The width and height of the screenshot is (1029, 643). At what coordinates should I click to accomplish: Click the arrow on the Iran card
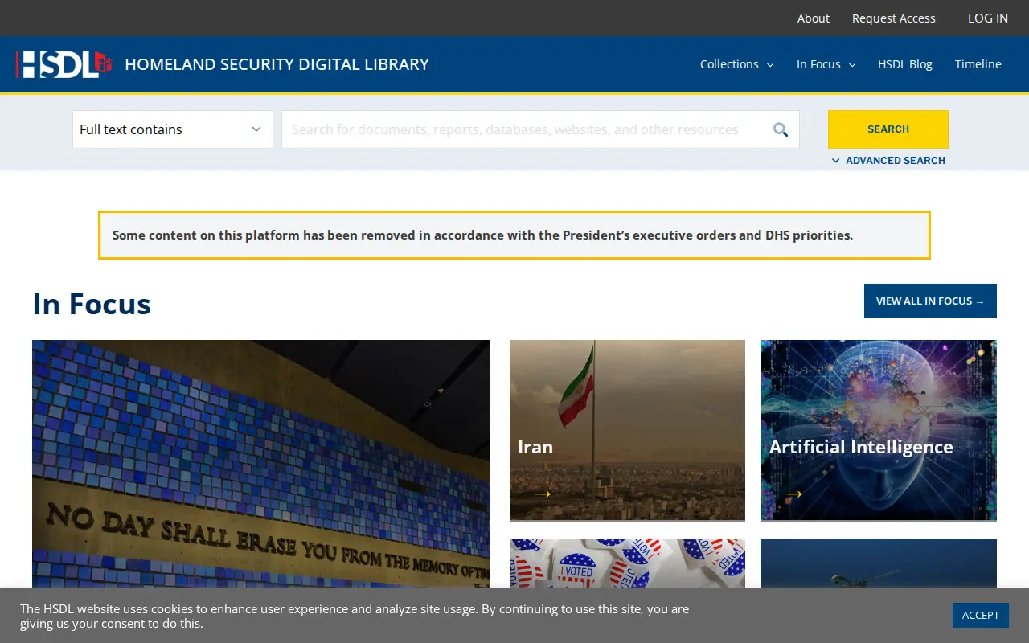pos(543,494)
